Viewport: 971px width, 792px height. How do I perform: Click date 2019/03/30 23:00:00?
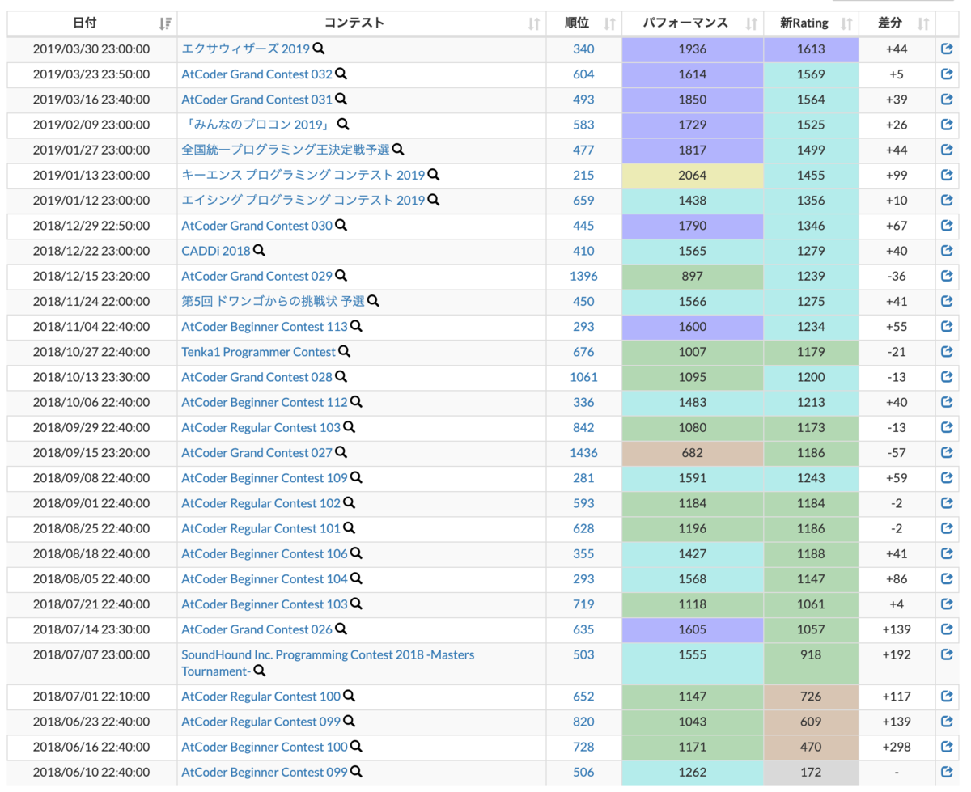click(91, 49)
